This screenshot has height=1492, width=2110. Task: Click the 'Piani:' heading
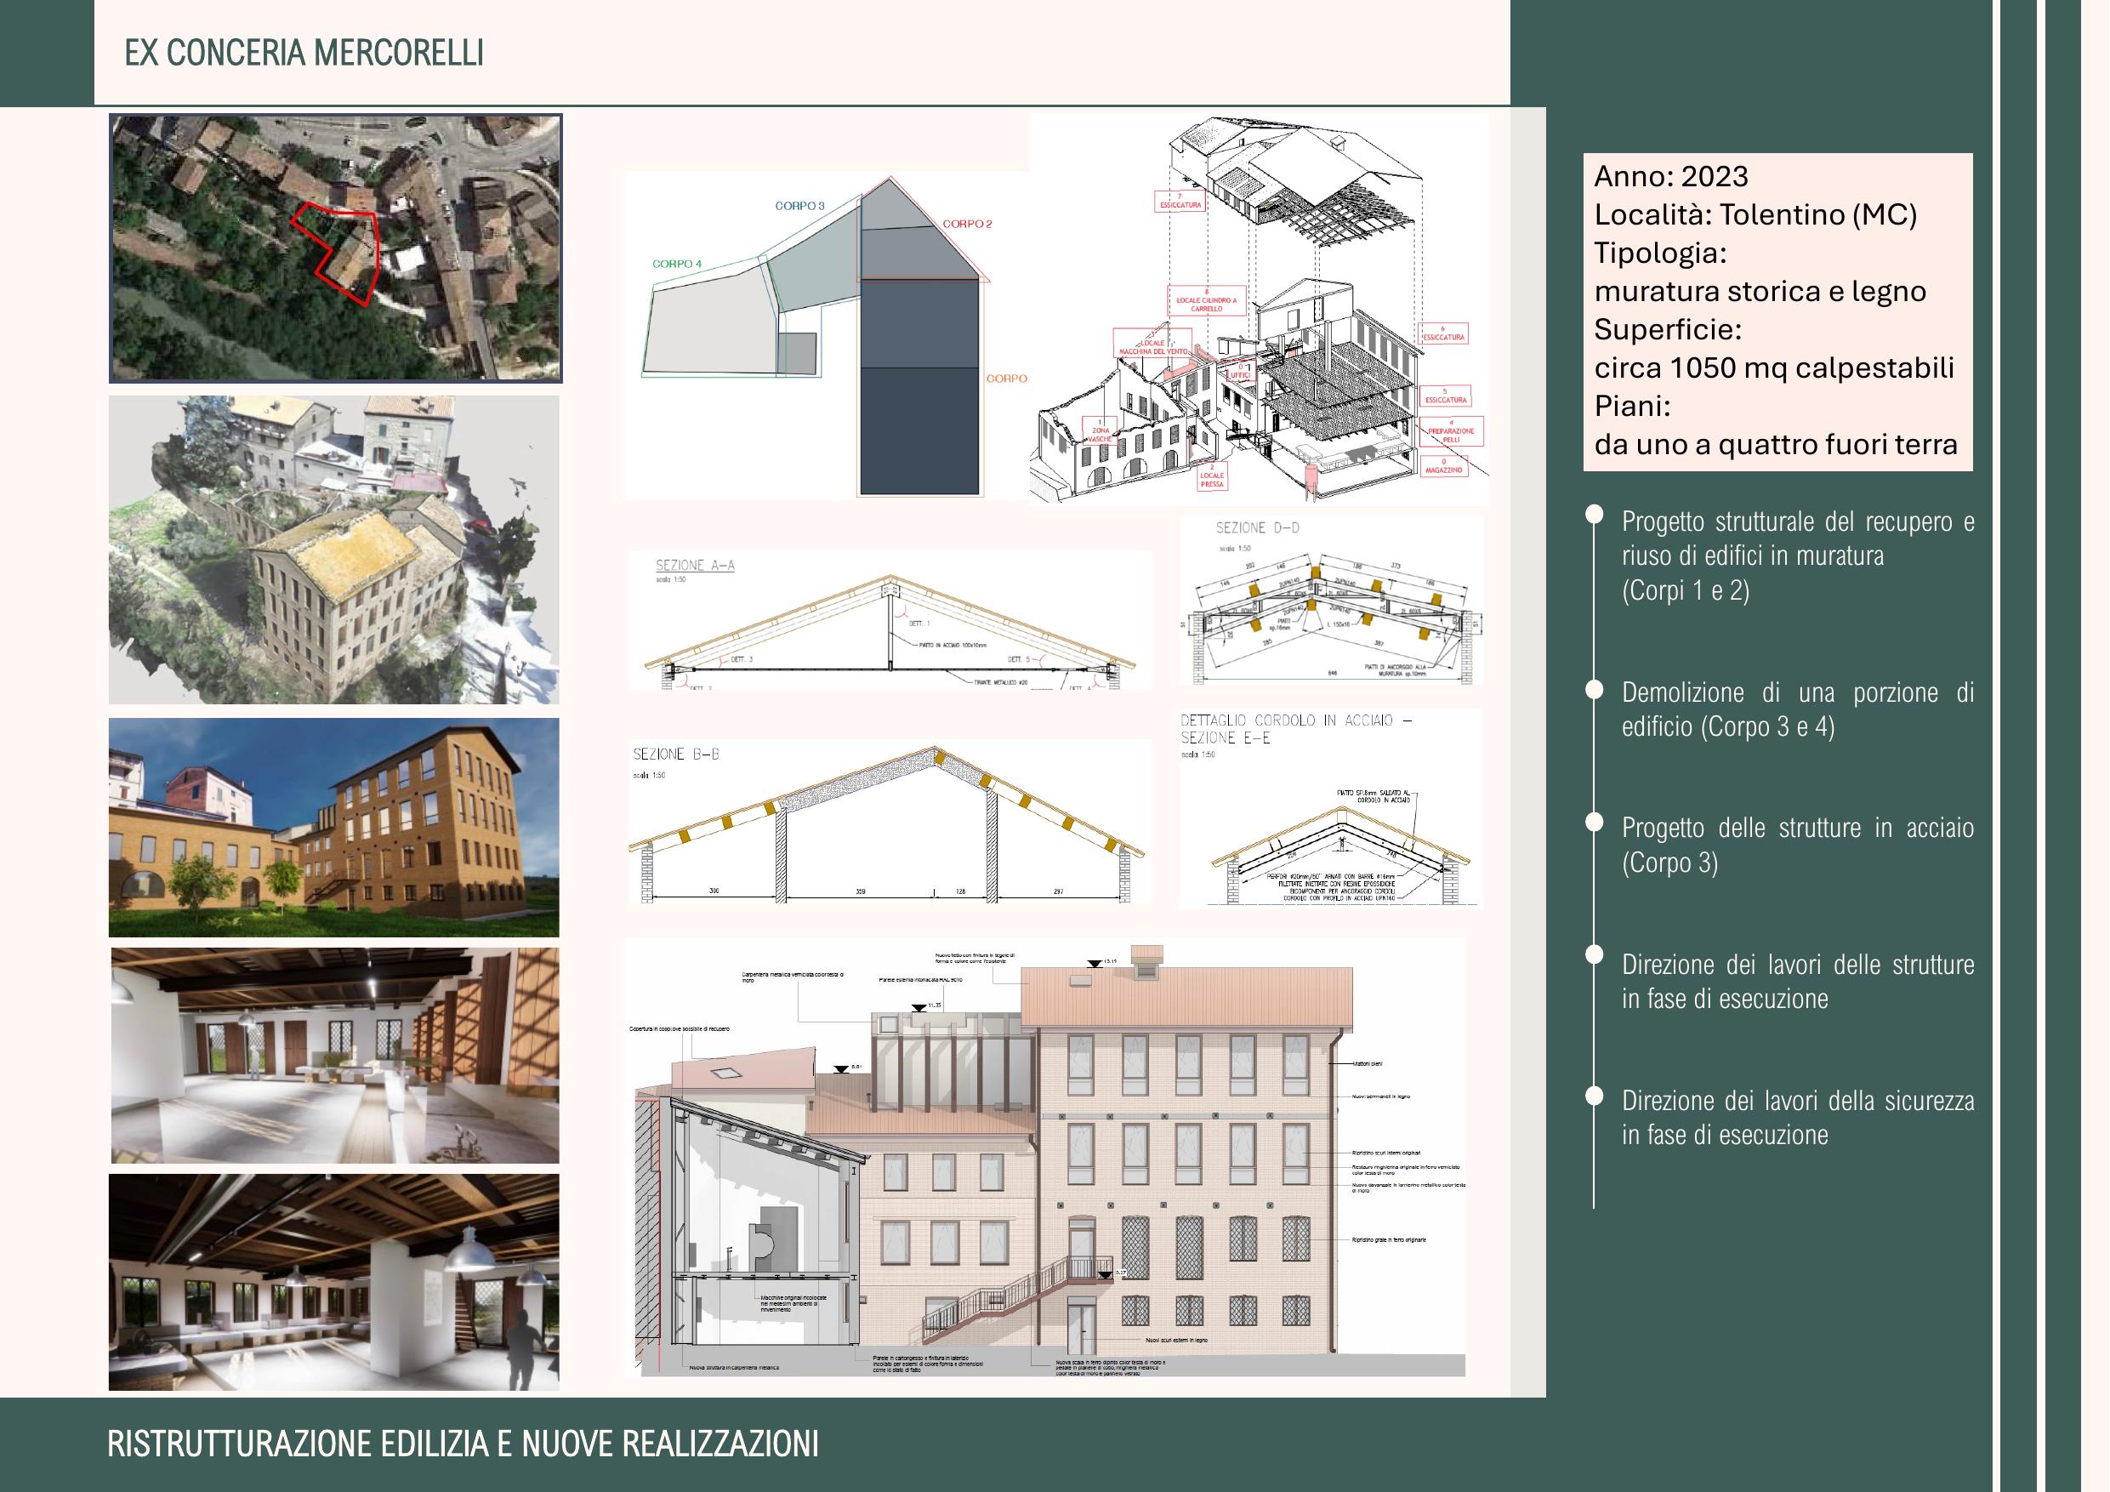click(x=1631, y=407)
